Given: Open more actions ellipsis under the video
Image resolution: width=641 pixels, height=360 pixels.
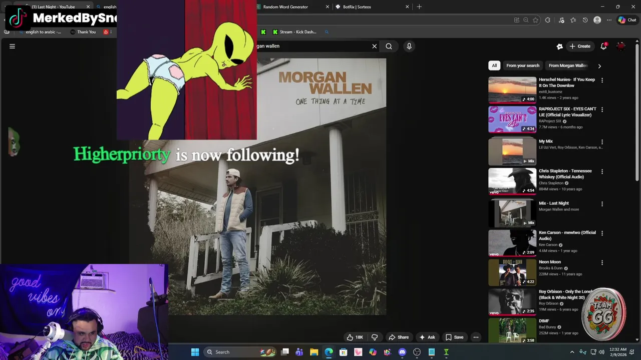Looking at the screenshot, I should 476,337.
